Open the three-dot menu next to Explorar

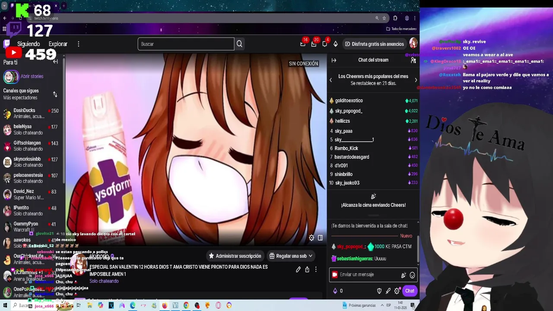[x=78, y=44]
